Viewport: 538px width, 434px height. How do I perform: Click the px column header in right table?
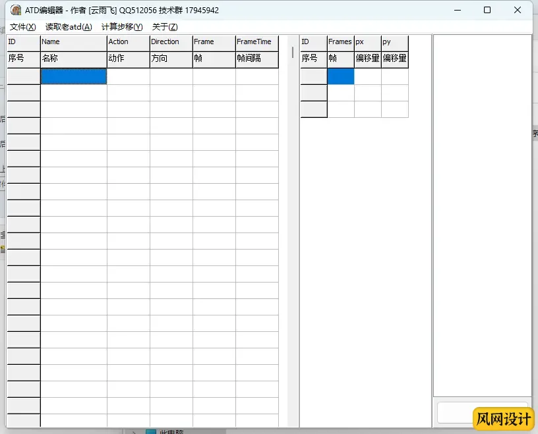point(367,42)
